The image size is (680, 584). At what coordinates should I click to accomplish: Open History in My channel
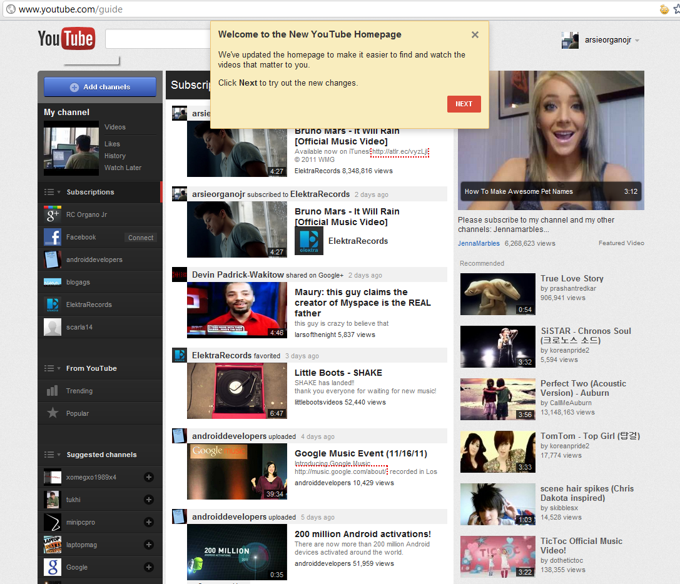coord(115,156)
